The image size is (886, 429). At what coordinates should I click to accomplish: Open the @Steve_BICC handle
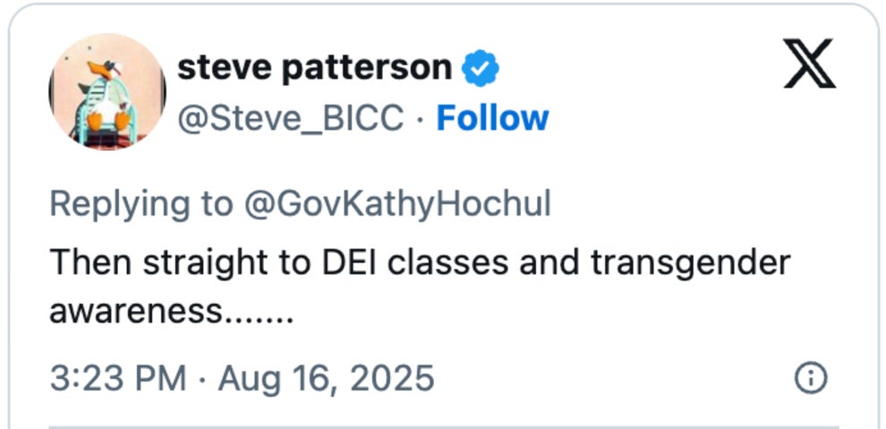(290, 118)
